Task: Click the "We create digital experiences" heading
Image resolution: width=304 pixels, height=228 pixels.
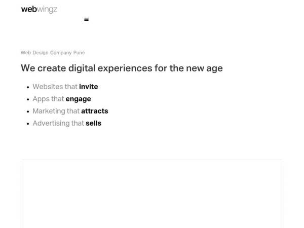Action: [122, 68]
